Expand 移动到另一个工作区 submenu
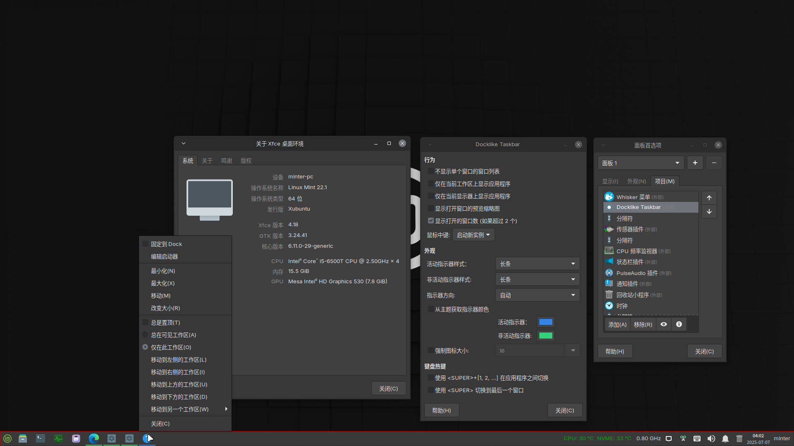 pyautogui.click(x=185, y=409)
